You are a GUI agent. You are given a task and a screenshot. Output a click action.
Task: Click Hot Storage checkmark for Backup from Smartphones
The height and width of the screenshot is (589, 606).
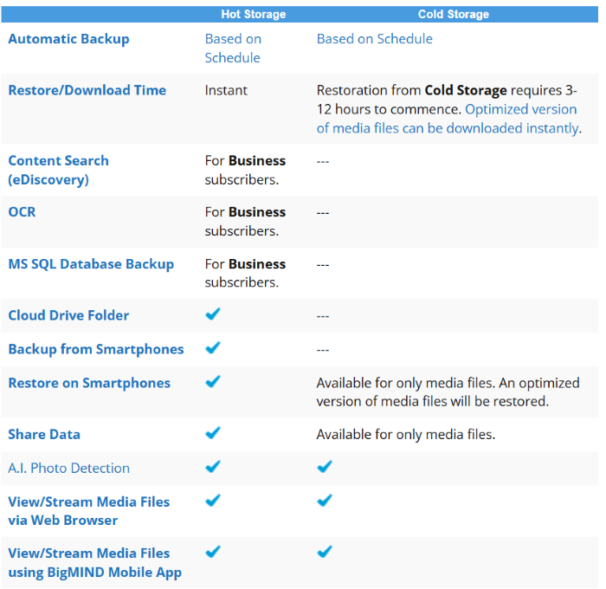(x=213, y=348)
